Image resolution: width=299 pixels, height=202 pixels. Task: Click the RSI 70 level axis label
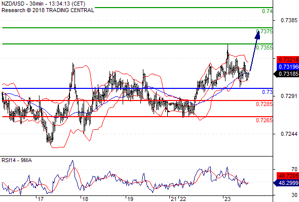coord(294,169)
